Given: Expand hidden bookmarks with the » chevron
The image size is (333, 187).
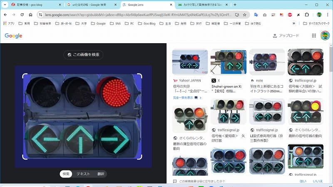Looking at the screenshot, I should [x=294, y=24].
